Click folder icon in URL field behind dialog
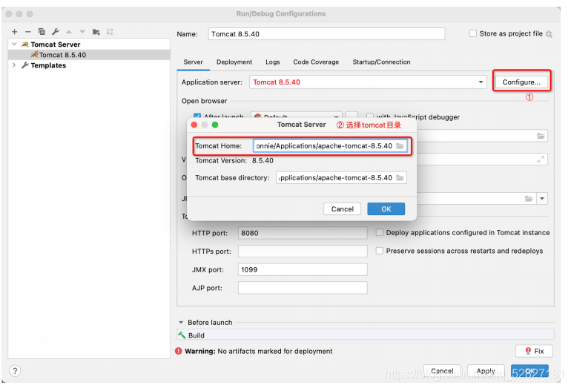 point(541,136)
